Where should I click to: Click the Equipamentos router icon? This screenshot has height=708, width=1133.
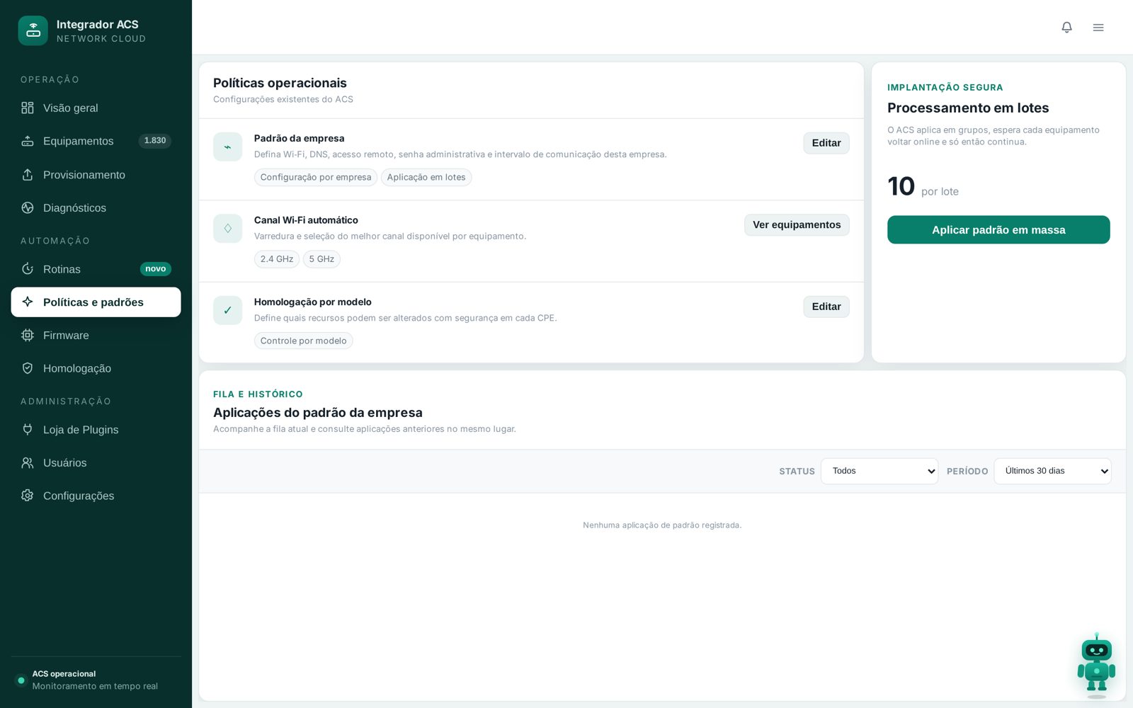(x=28, y=141)
